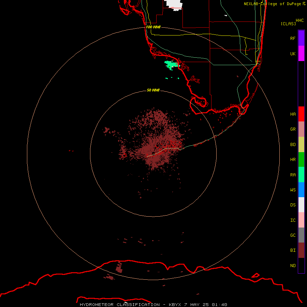Click the 'HHC' product code text
The height and width of the screenshot is (307, 307).
[x=299, y=20]
